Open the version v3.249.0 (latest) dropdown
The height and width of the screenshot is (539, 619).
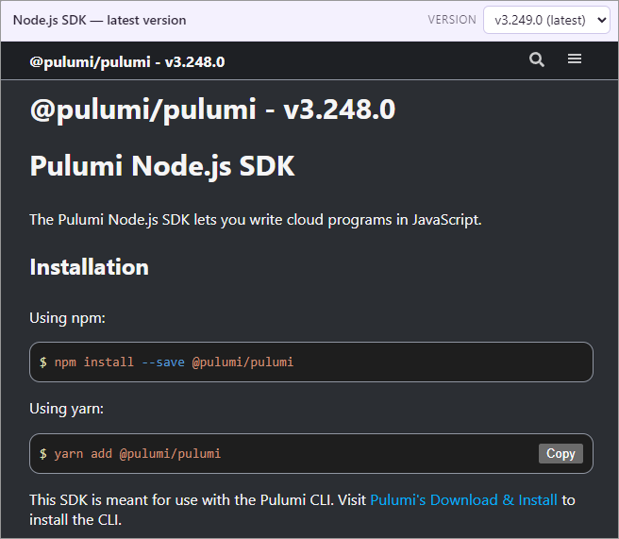pyautogui.click(x=546, y=20)
